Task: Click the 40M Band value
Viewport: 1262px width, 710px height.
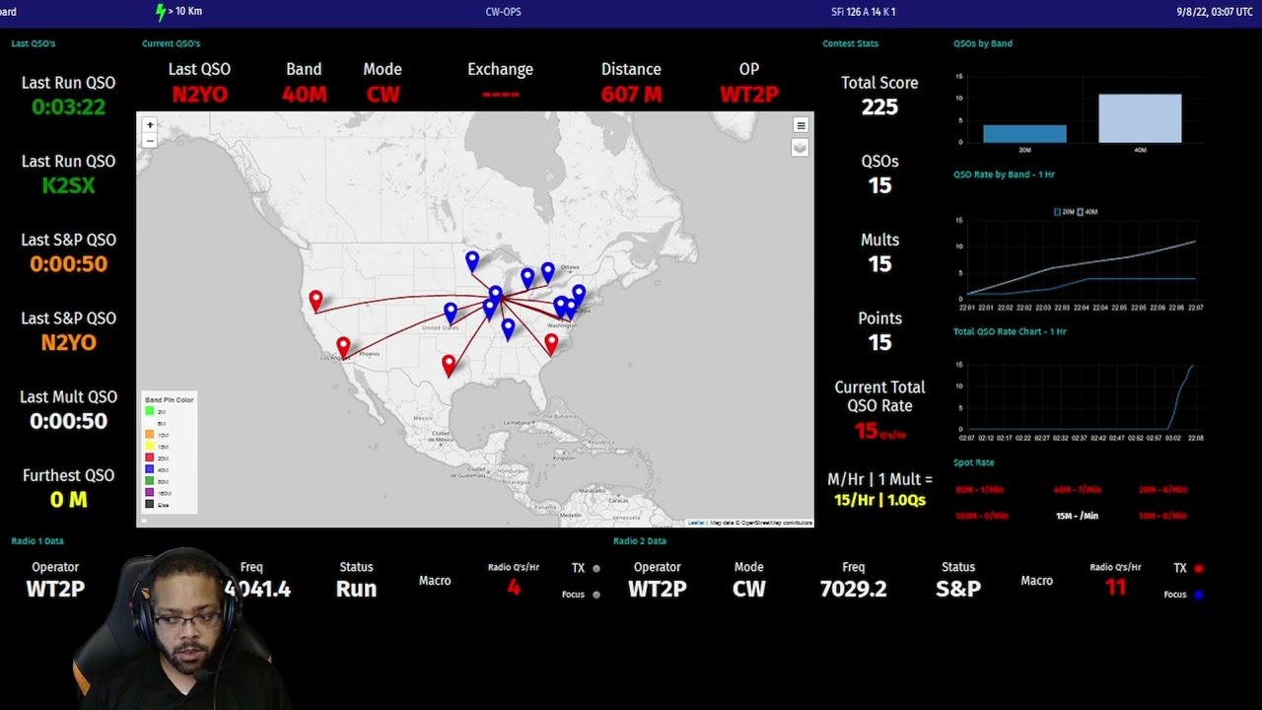Action: [x=304, y=95]
